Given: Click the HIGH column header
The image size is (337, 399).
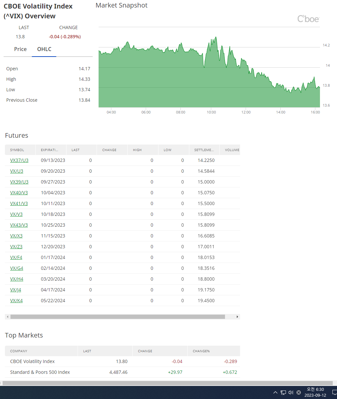Looking at the screenshot, I should click(143, 150).
